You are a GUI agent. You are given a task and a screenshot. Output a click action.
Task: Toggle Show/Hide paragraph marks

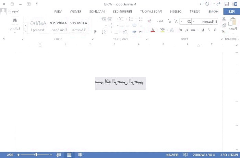pos(95,30)
